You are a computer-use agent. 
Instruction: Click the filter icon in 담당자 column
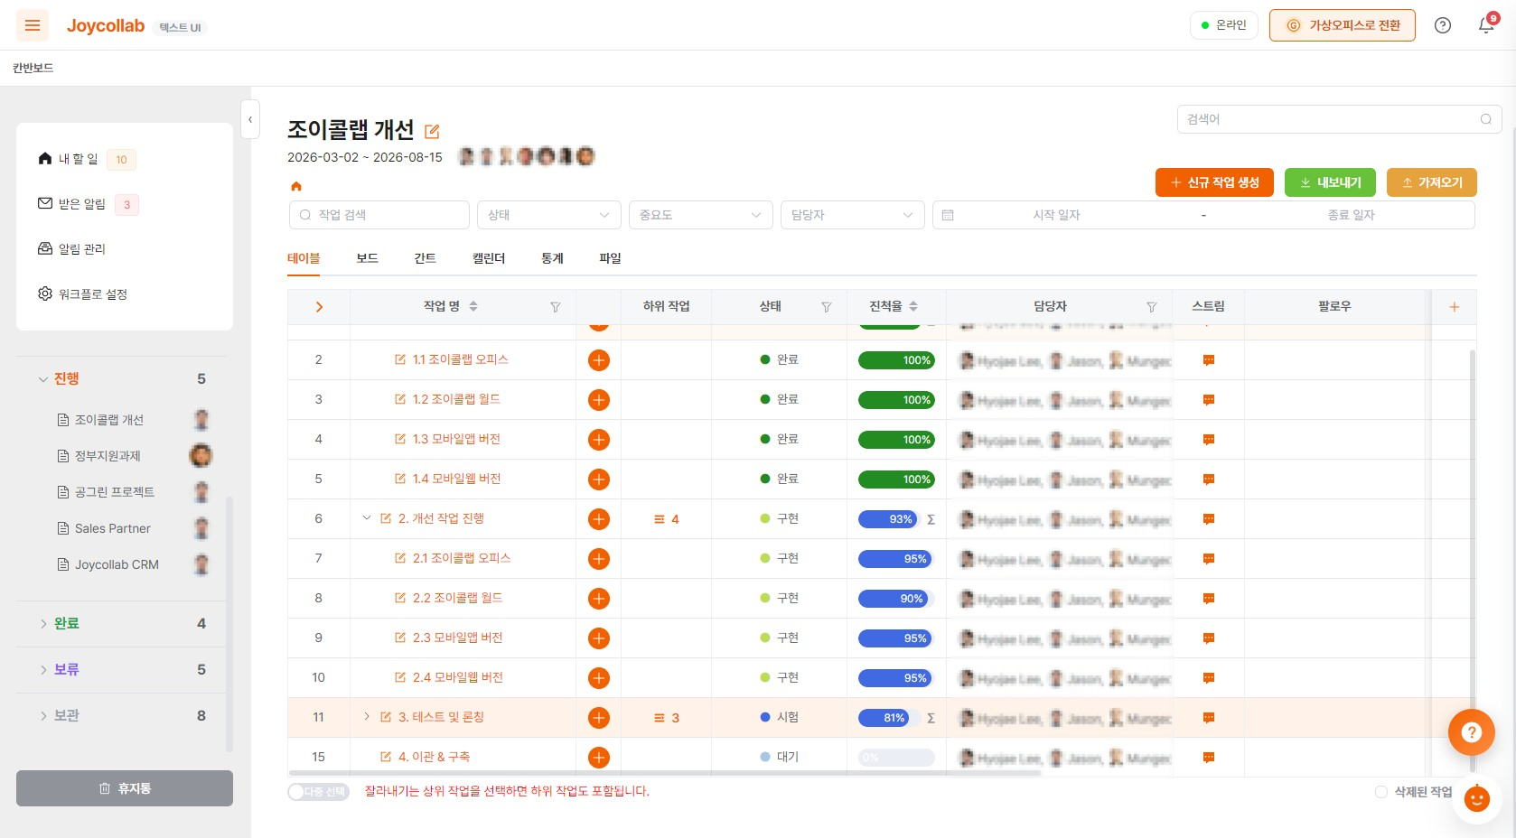pyautogui.click(x=1151, y=307)
